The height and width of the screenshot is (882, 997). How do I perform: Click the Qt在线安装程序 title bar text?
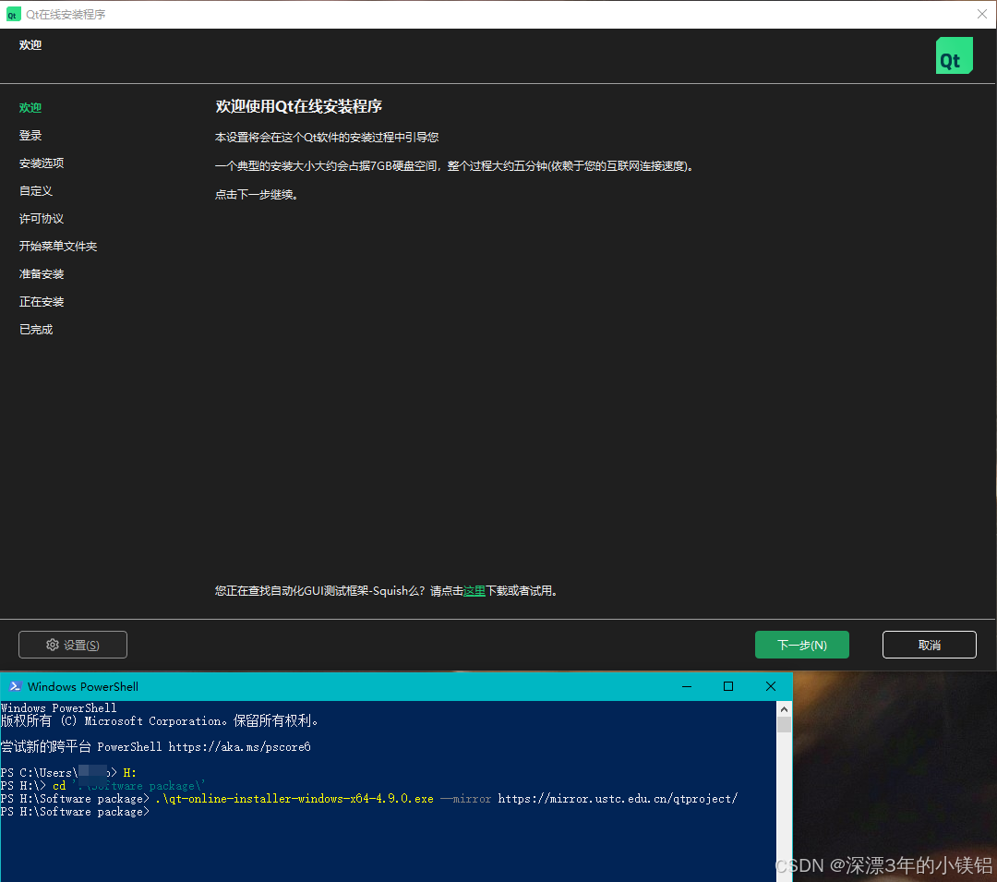pos(66,15)
